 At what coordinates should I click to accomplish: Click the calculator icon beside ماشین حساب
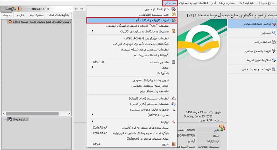coord(173,62)
